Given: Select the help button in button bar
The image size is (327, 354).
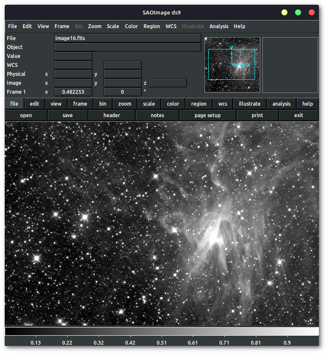Looking at the screenshot, I should click(307, 104).
